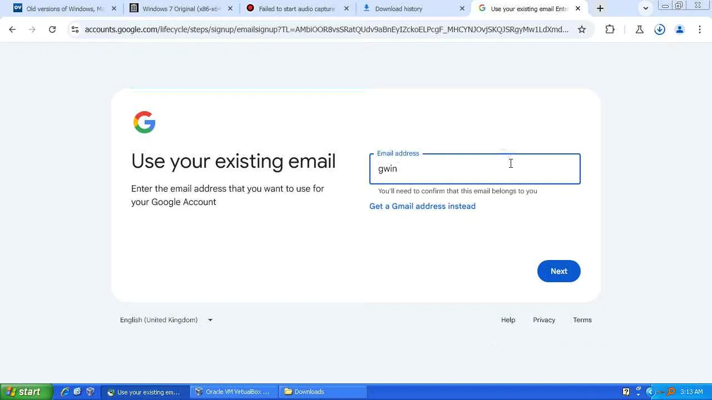Show downloads from the toolbar icon
Screen dimensions: 712x400
click(x=660, y=29)
